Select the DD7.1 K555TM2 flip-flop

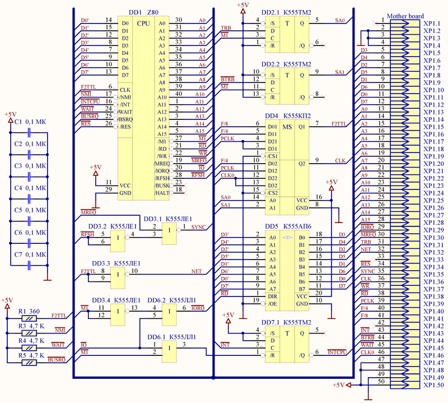287,342
